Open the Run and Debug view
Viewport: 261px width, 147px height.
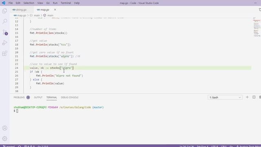4,43
